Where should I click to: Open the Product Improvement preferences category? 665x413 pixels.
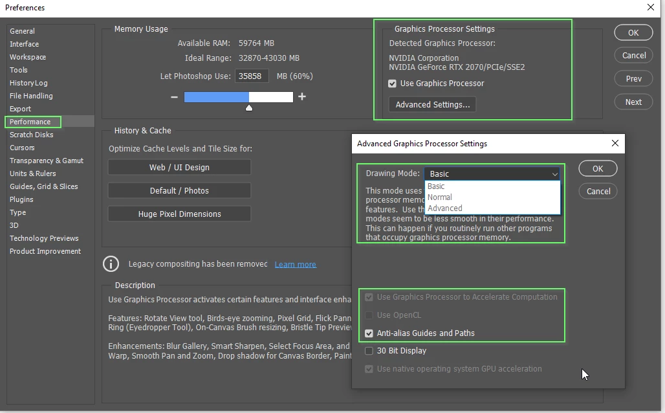pos(45,251)
